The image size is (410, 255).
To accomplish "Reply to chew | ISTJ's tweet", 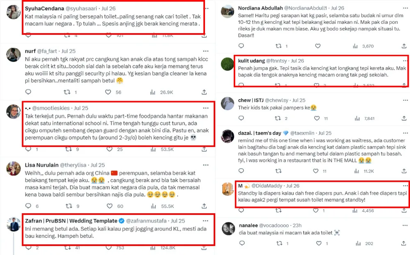I will tap(241, 118).
